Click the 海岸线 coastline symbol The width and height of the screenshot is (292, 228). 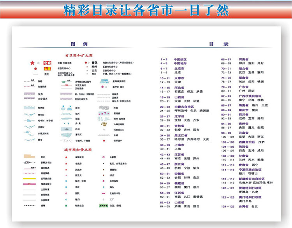pyautogui.click(x=30, y=108)
